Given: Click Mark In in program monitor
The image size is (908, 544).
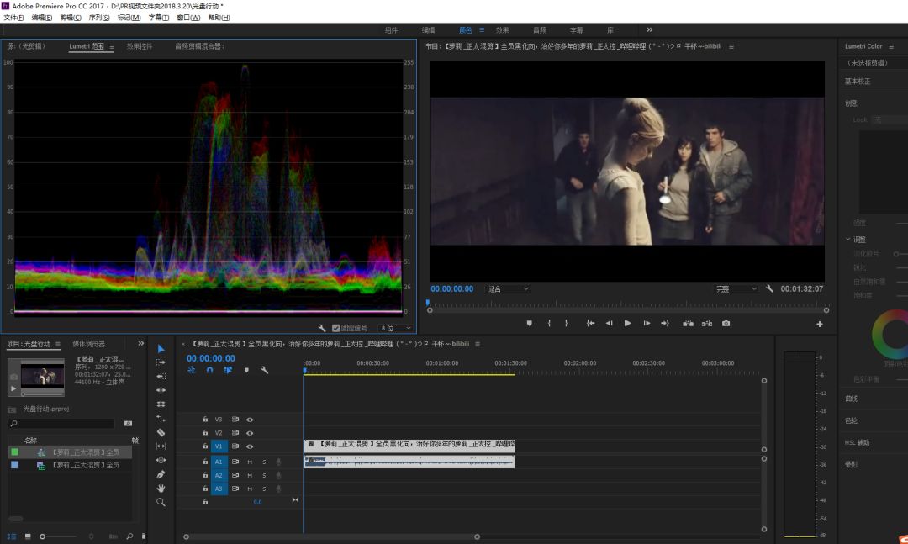Looking at the screenshot, I should pos(549,323).
